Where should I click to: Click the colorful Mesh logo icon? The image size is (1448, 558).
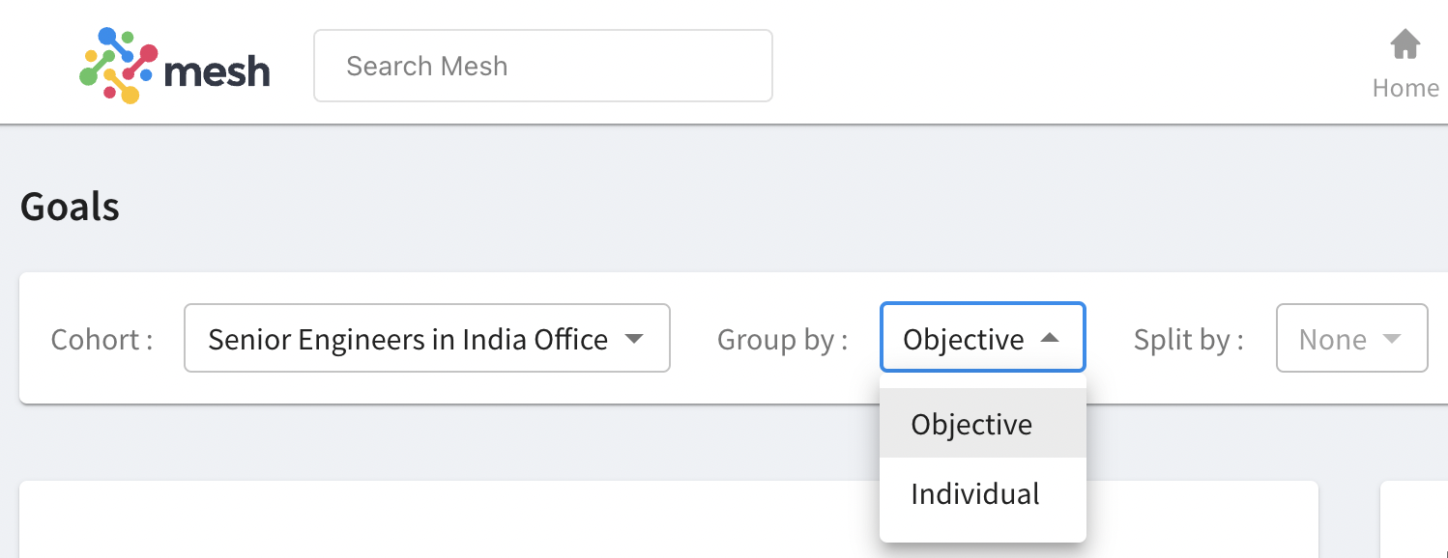118,65
